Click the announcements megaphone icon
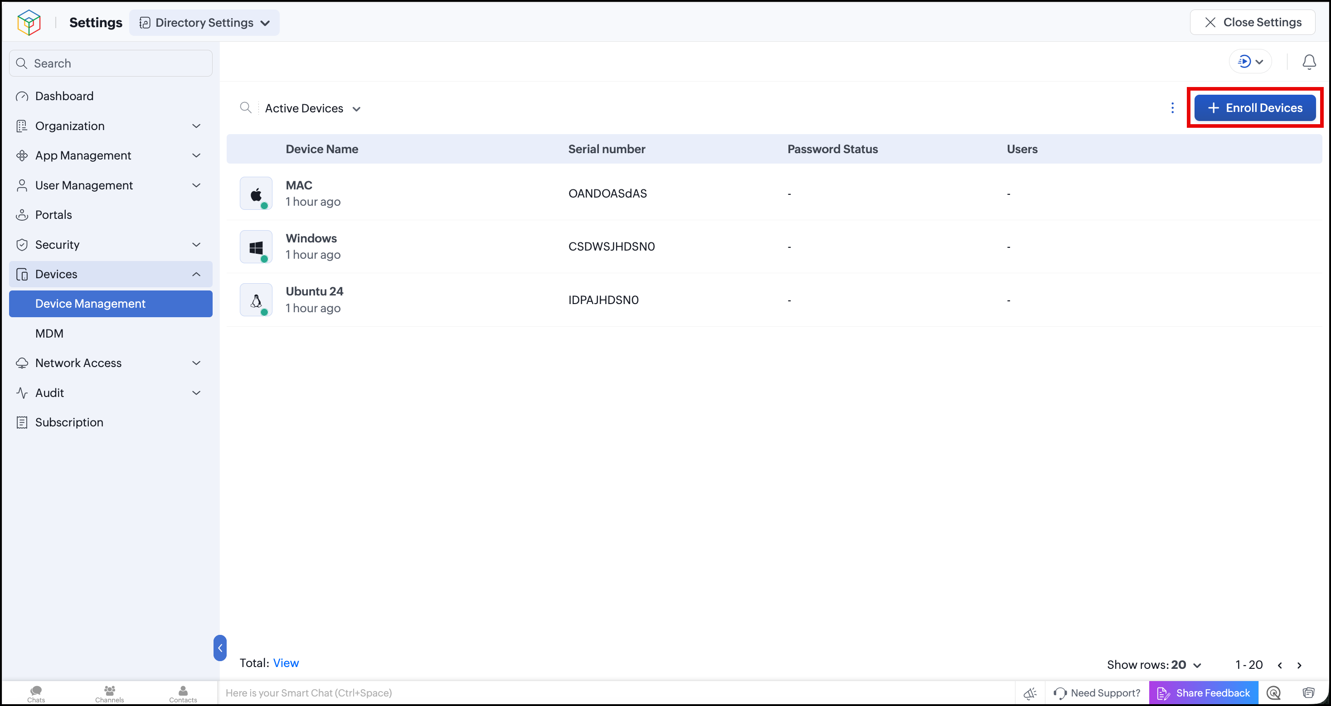Viewport: 1331px width, 706px height. pyautogui.click(x=1030, y=693)
